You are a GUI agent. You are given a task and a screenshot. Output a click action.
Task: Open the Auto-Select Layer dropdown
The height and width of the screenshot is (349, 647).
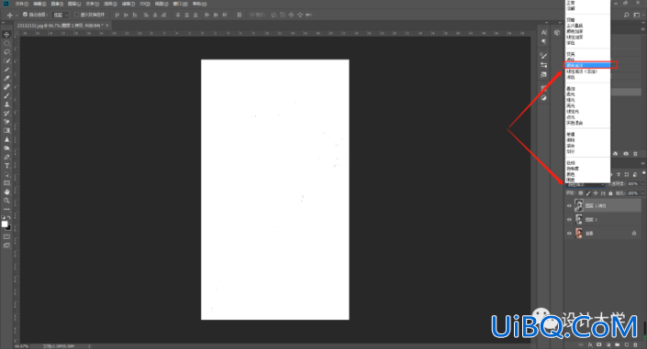(x=61, y=15)
